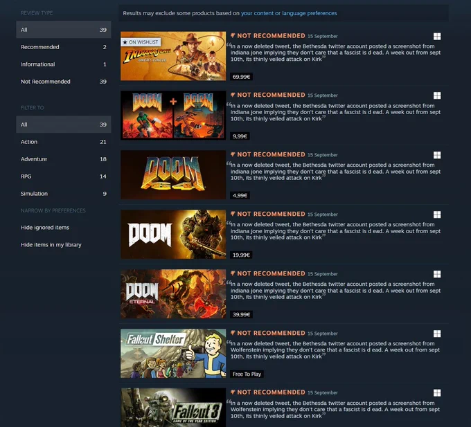Click the 9,99€ price tag
This screenshot has width=471, height=427.
point(240,136)
